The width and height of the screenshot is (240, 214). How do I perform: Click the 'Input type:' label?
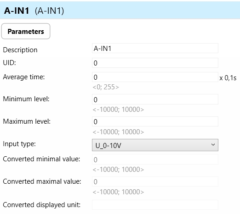[x=19, y=144]
